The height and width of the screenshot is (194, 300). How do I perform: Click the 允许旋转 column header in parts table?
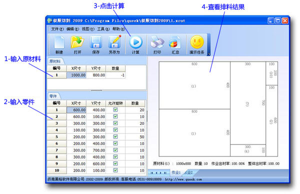pyautogui.click(x=115, y=103)
